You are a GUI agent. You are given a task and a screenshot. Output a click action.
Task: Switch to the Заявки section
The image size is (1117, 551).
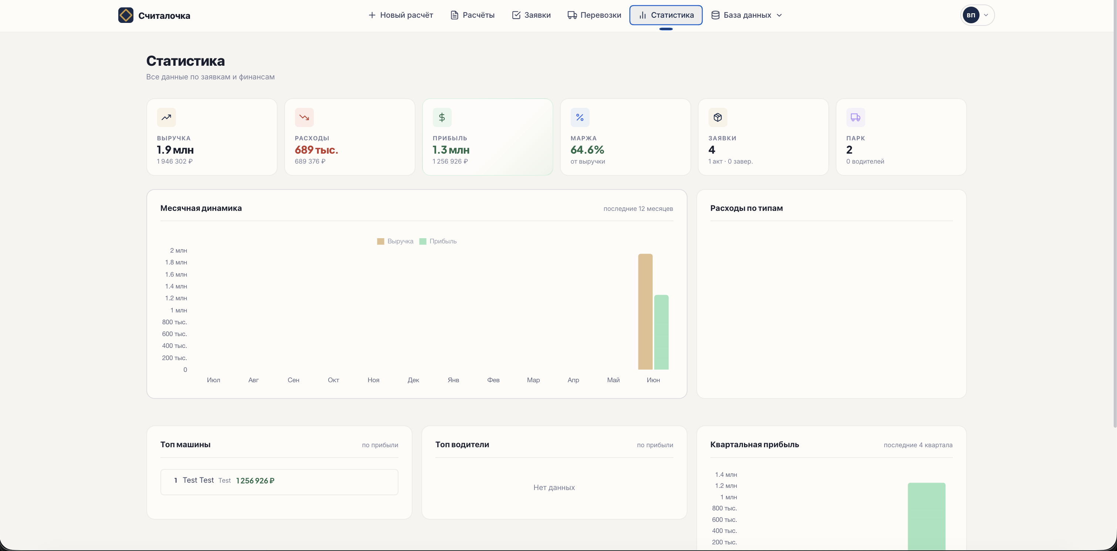[531, 15]
